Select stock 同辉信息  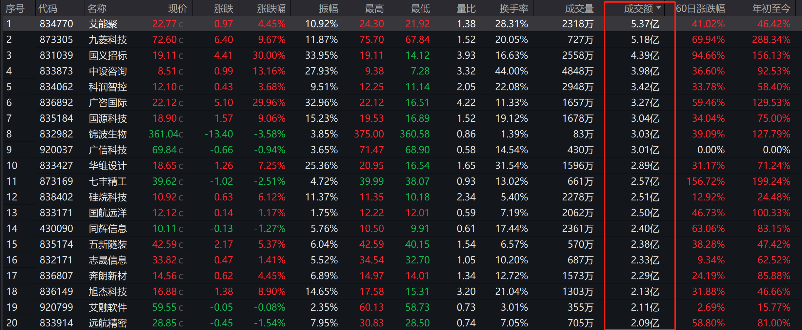click(x=108, y=229)
